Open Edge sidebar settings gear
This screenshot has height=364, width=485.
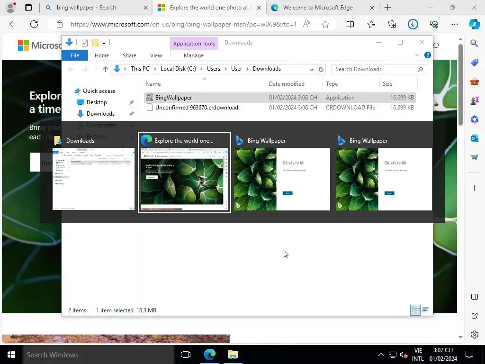point(474,335)
